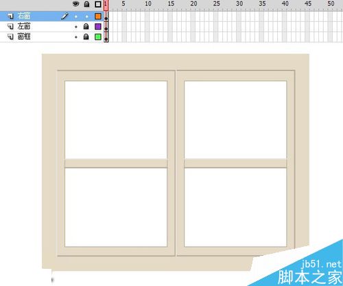This screenshot has width=343, height=286.
Task: Click the red playhead at frame 1
Action: (x=106, y=5)
